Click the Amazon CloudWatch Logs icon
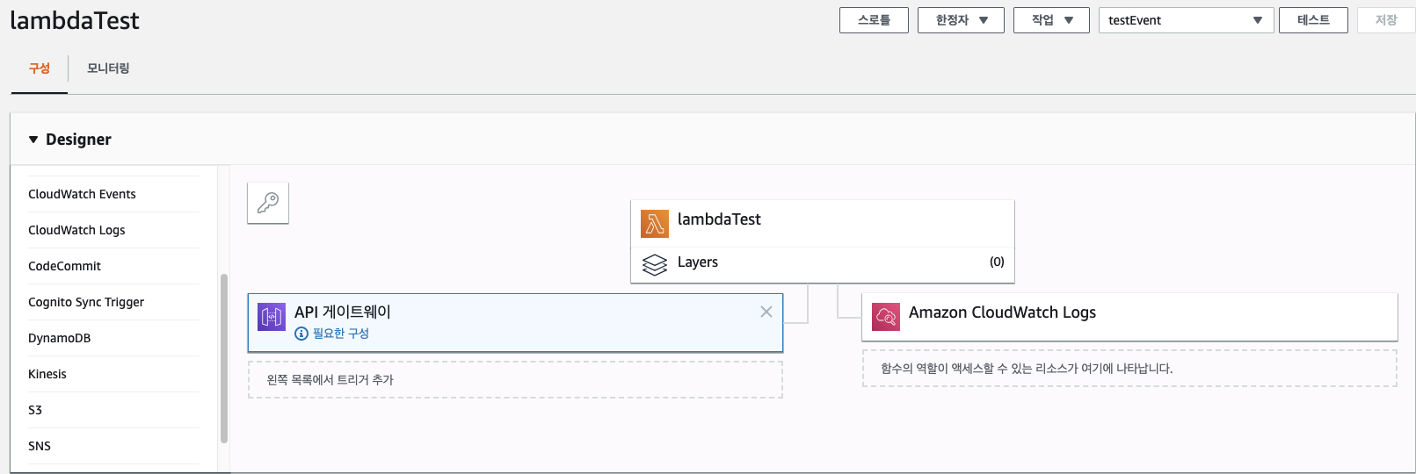 pyautogui.click(x=886, y=317)
